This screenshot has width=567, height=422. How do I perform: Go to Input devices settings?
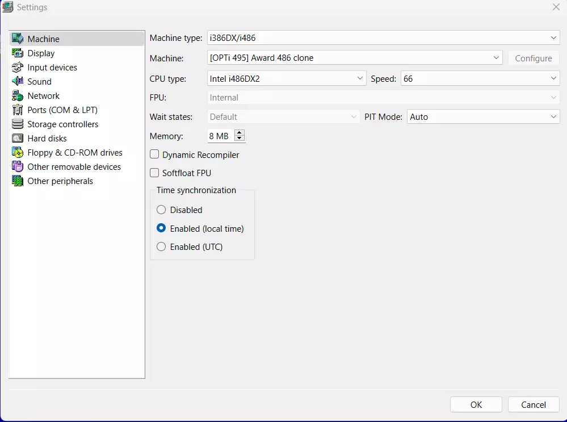(77, 68)
